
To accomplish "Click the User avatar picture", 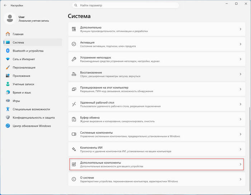I will 10,18.
